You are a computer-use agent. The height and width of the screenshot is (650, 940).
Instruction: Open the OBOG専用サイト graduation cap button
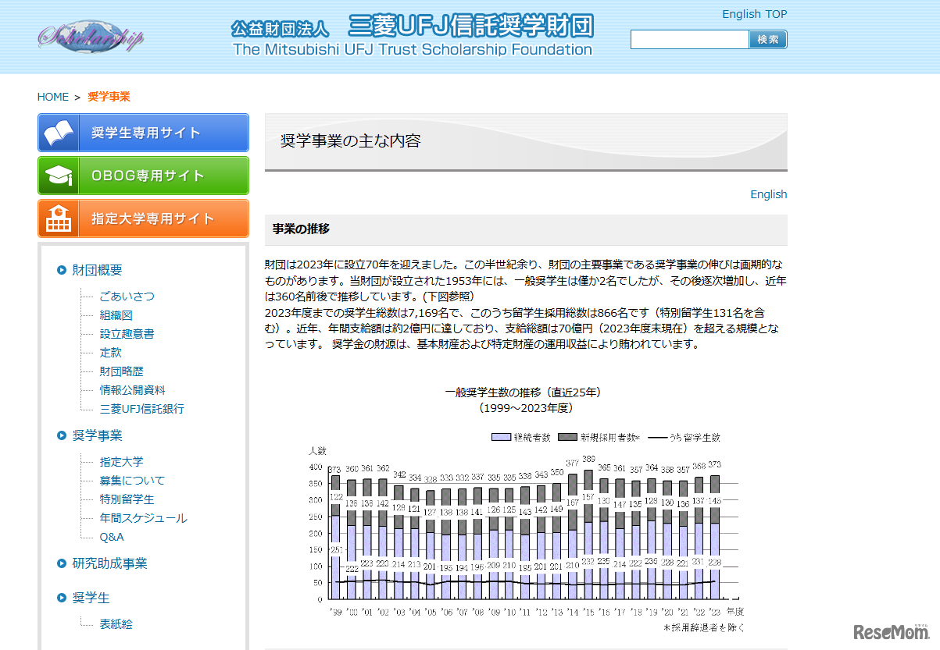click(x=143, y=176)
